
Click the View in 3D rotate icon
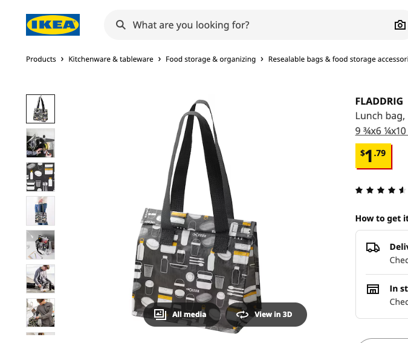pyautogui.click(x=242, y=315)
